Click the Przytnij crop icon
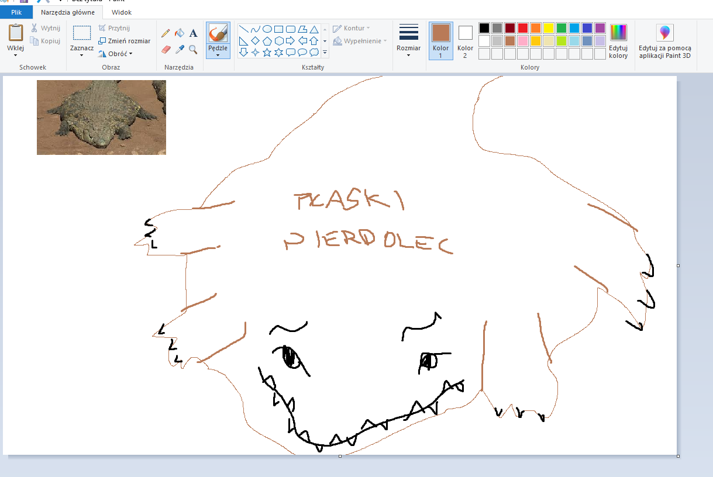The image size is (713, 477). click(x=102, y=28)
